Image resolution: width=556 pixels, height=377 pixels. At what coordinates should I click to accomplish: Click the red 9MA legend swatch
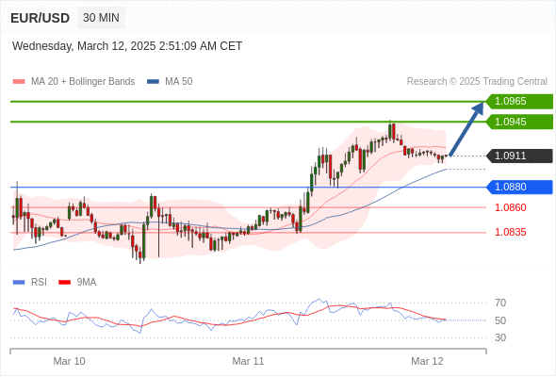tap(64, 283)
